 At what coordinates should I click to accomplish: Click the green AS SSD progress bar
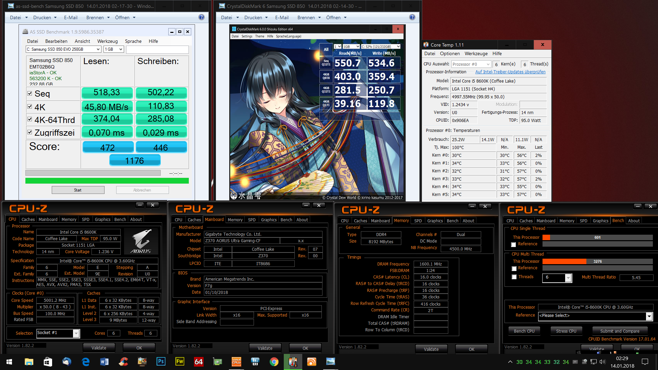(107, 181)
